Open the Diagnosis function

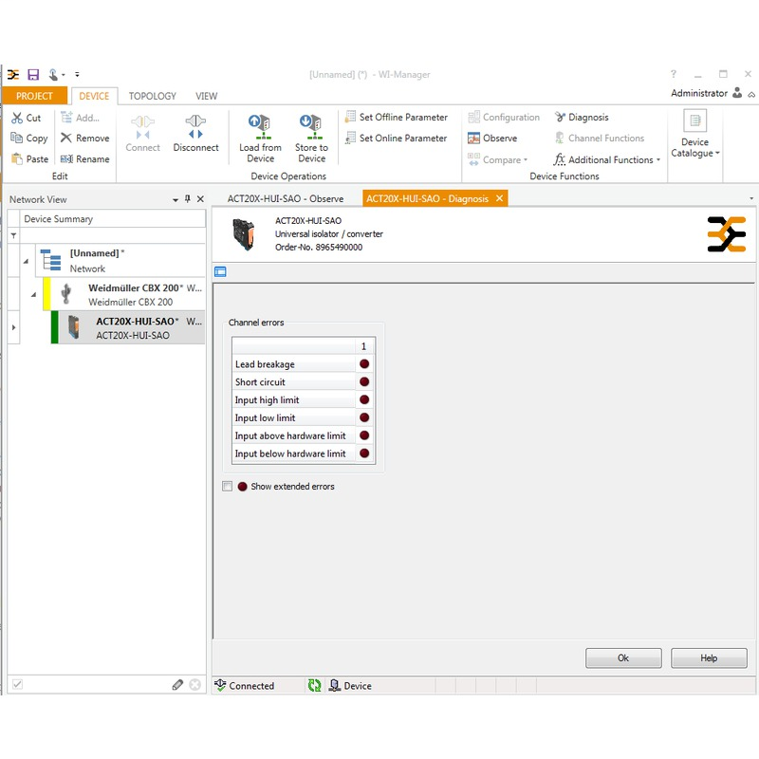coord(582,117)
